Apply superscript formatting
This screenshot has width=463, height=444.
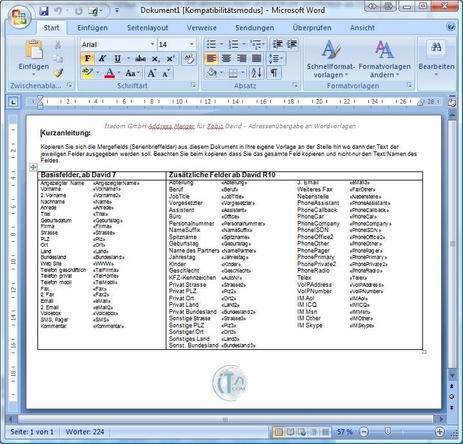click(171, 59)
